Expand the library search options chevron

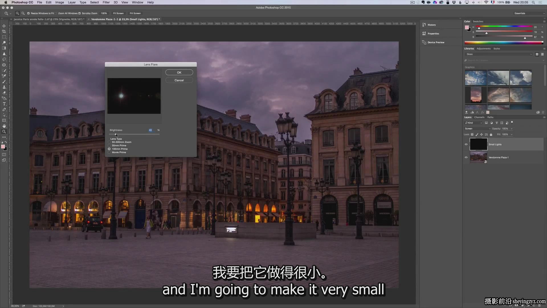[544, 60]
